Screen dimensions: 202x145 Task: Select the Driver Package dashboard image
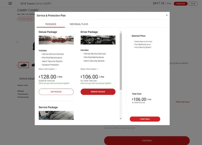tap(98, 40)
